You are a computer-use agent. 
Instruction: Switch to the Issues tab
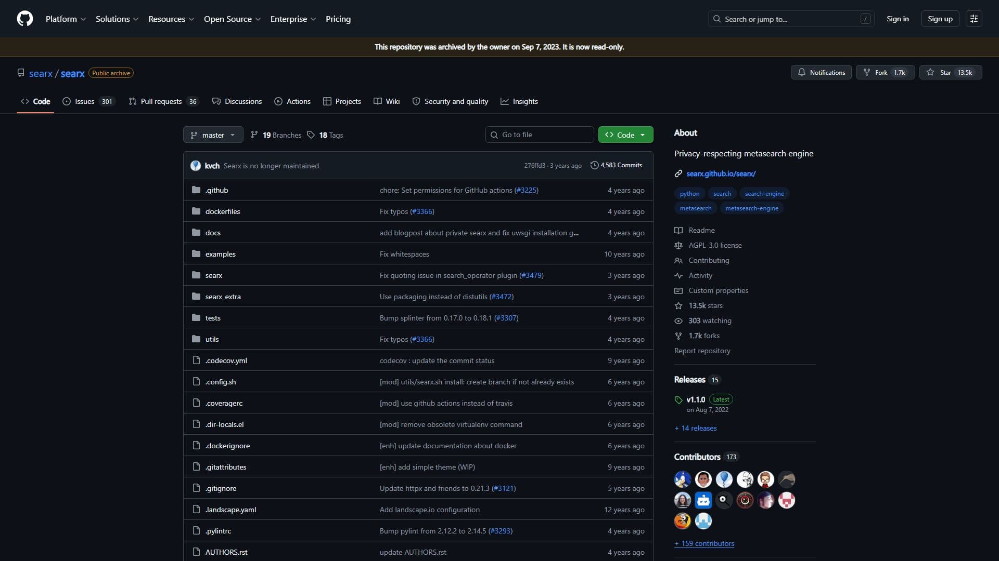pyautogui.click(x=88, y=101)
